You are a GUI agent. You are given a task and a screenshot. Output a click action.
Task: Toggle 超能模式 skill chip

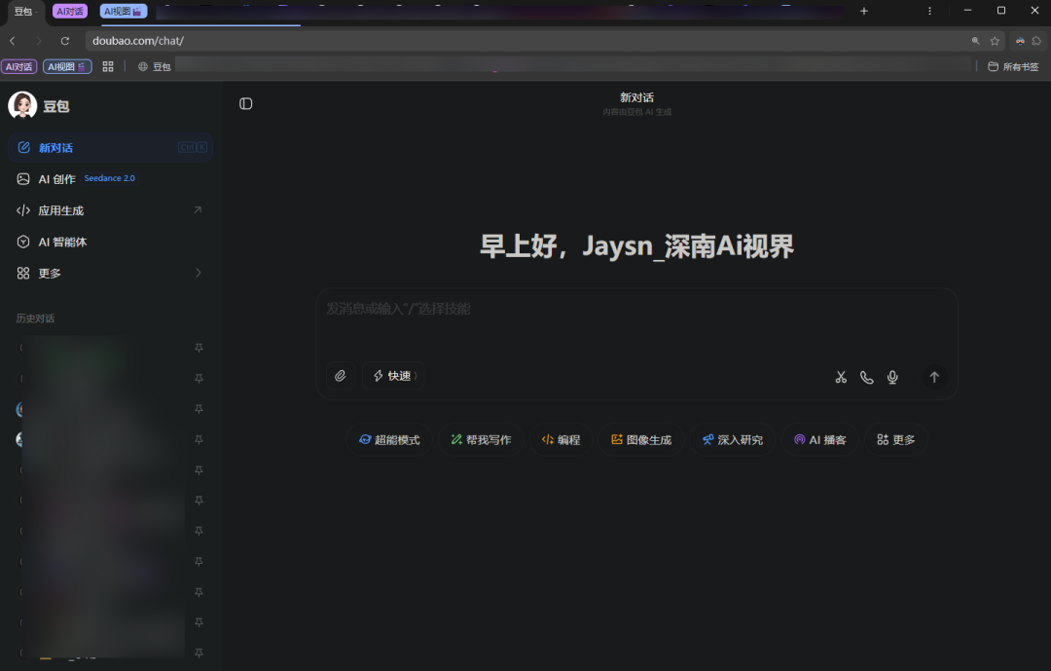point(389,439)
